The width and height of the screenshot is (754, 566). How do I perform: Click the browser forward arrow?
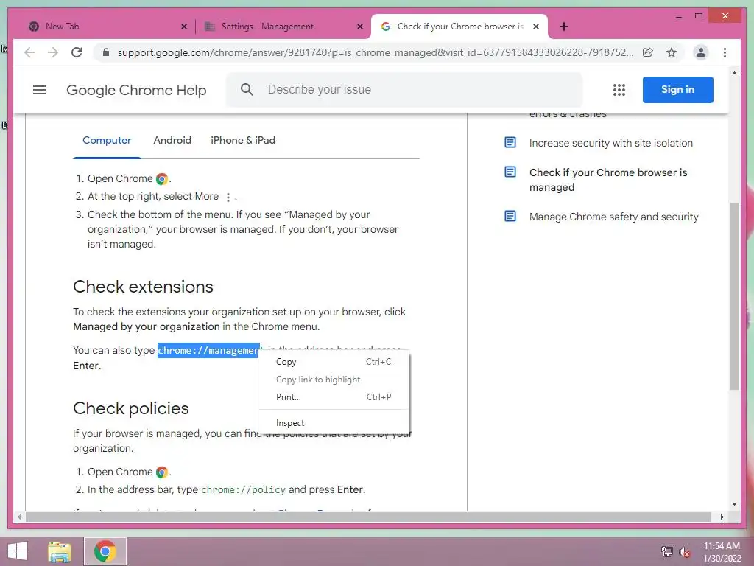[53, 52]
